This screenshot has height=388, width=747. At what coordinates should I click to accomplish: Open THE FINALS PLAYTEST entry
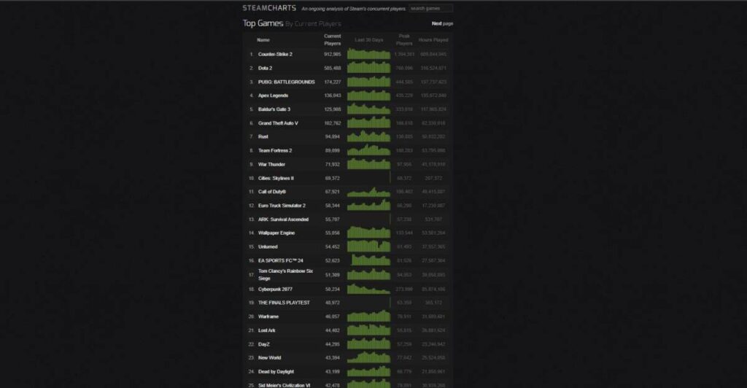pos(284,303)
